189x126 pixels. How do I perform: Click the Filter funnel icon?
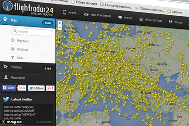[x=12, y=58]
